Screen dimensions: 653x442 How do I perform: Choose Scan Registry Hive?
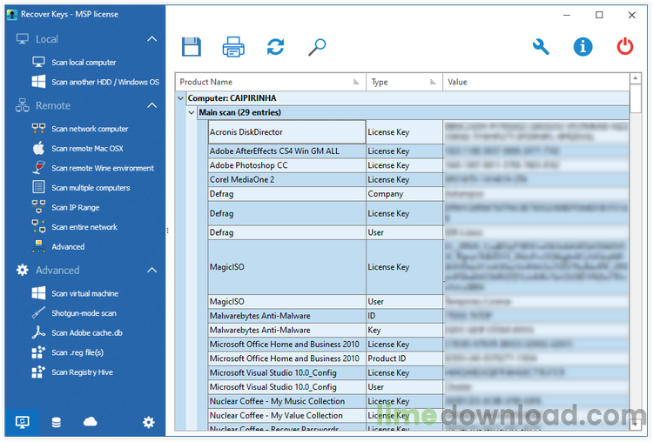(x=82, y=372)
